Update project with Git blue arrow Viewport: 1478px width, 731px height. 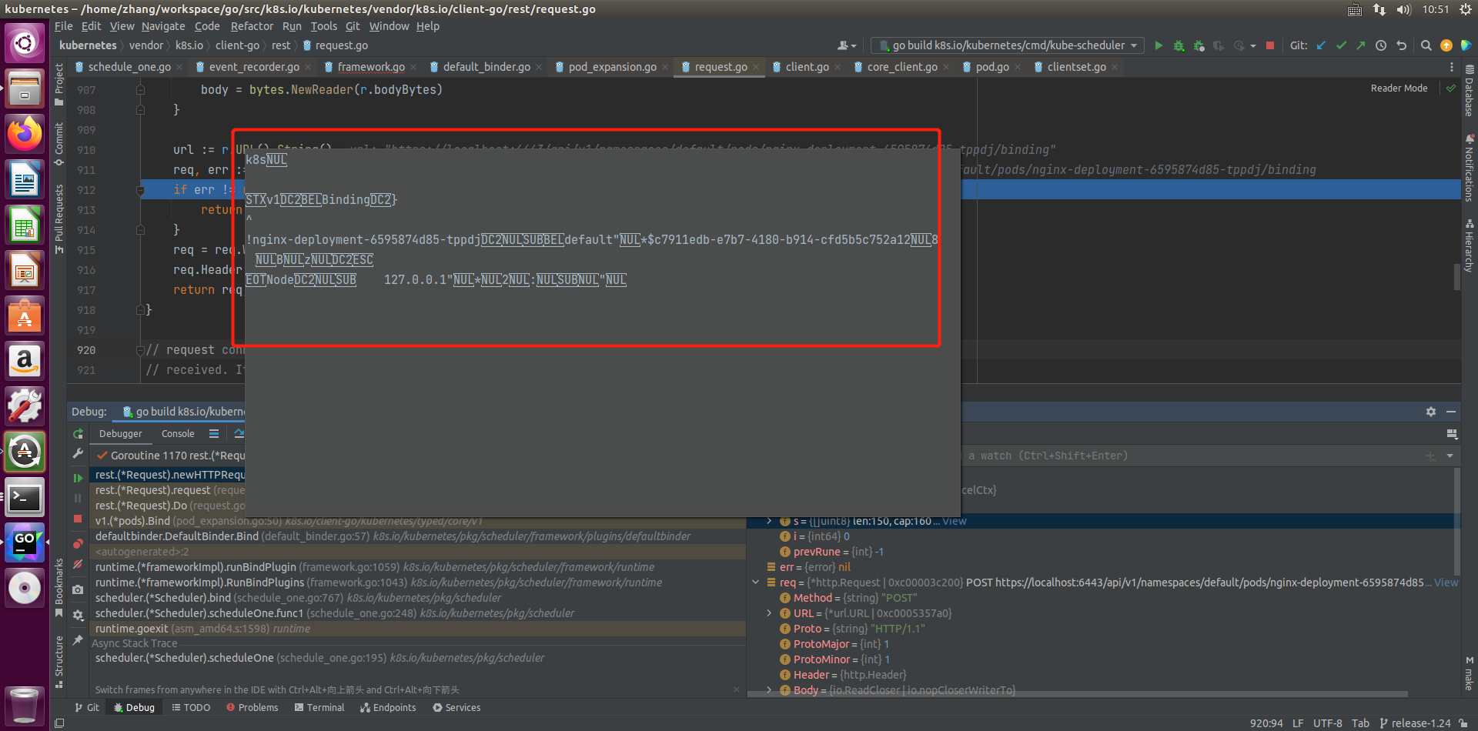1321,45
